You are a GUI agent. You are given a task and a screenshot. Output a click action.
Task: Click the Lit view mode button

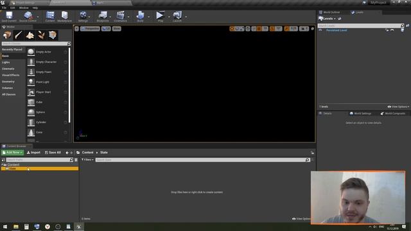coord(106,28)
